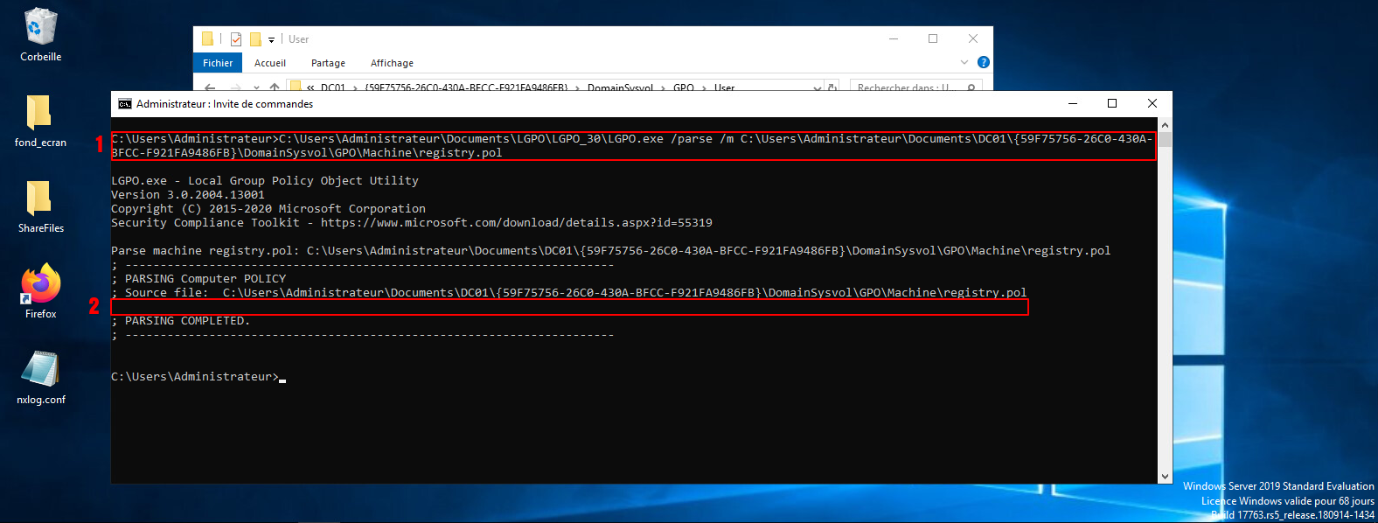Click the command prompt title bar icon
The width and height of the screenshot is (1378, 523).
[x=125, y=104]
